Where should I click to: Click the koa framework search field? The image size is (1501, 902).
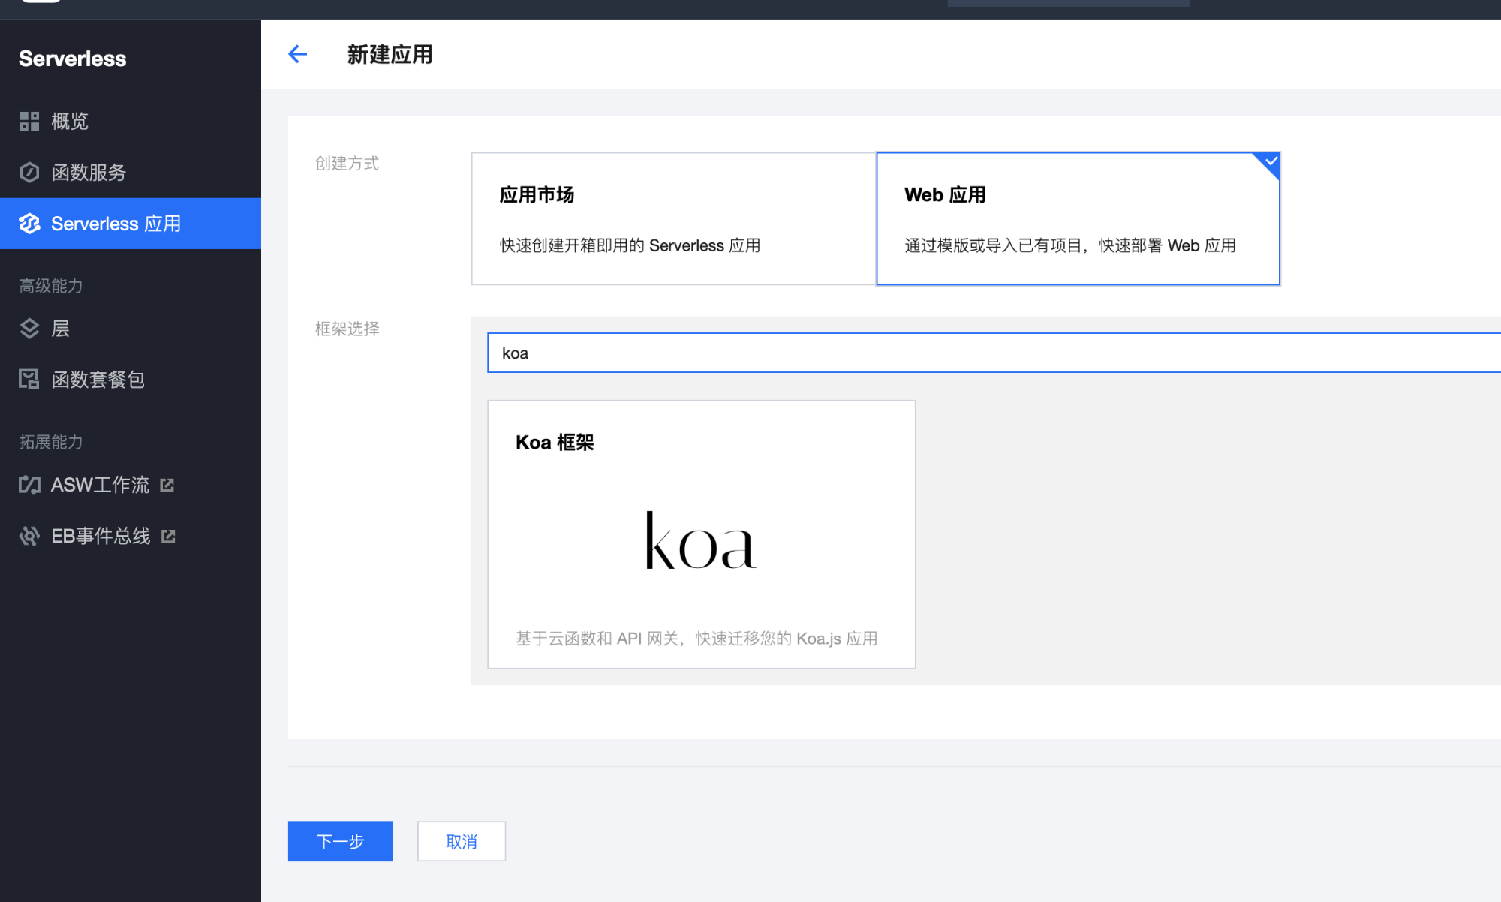pyautogui.click(x=994, y=353)
